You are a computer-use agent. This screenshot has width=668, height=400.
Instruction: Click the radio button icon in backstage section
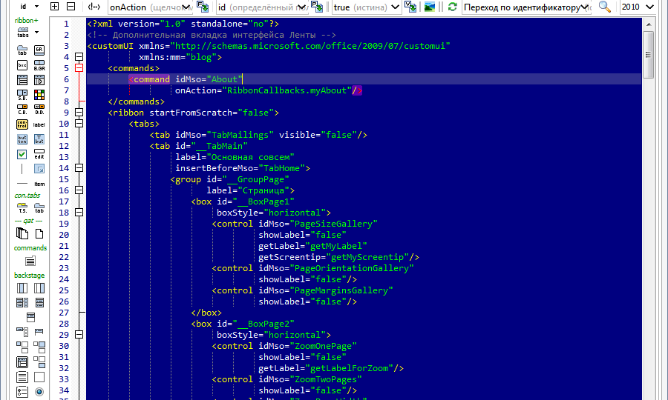pyautogui.click(x=39, y=392)
